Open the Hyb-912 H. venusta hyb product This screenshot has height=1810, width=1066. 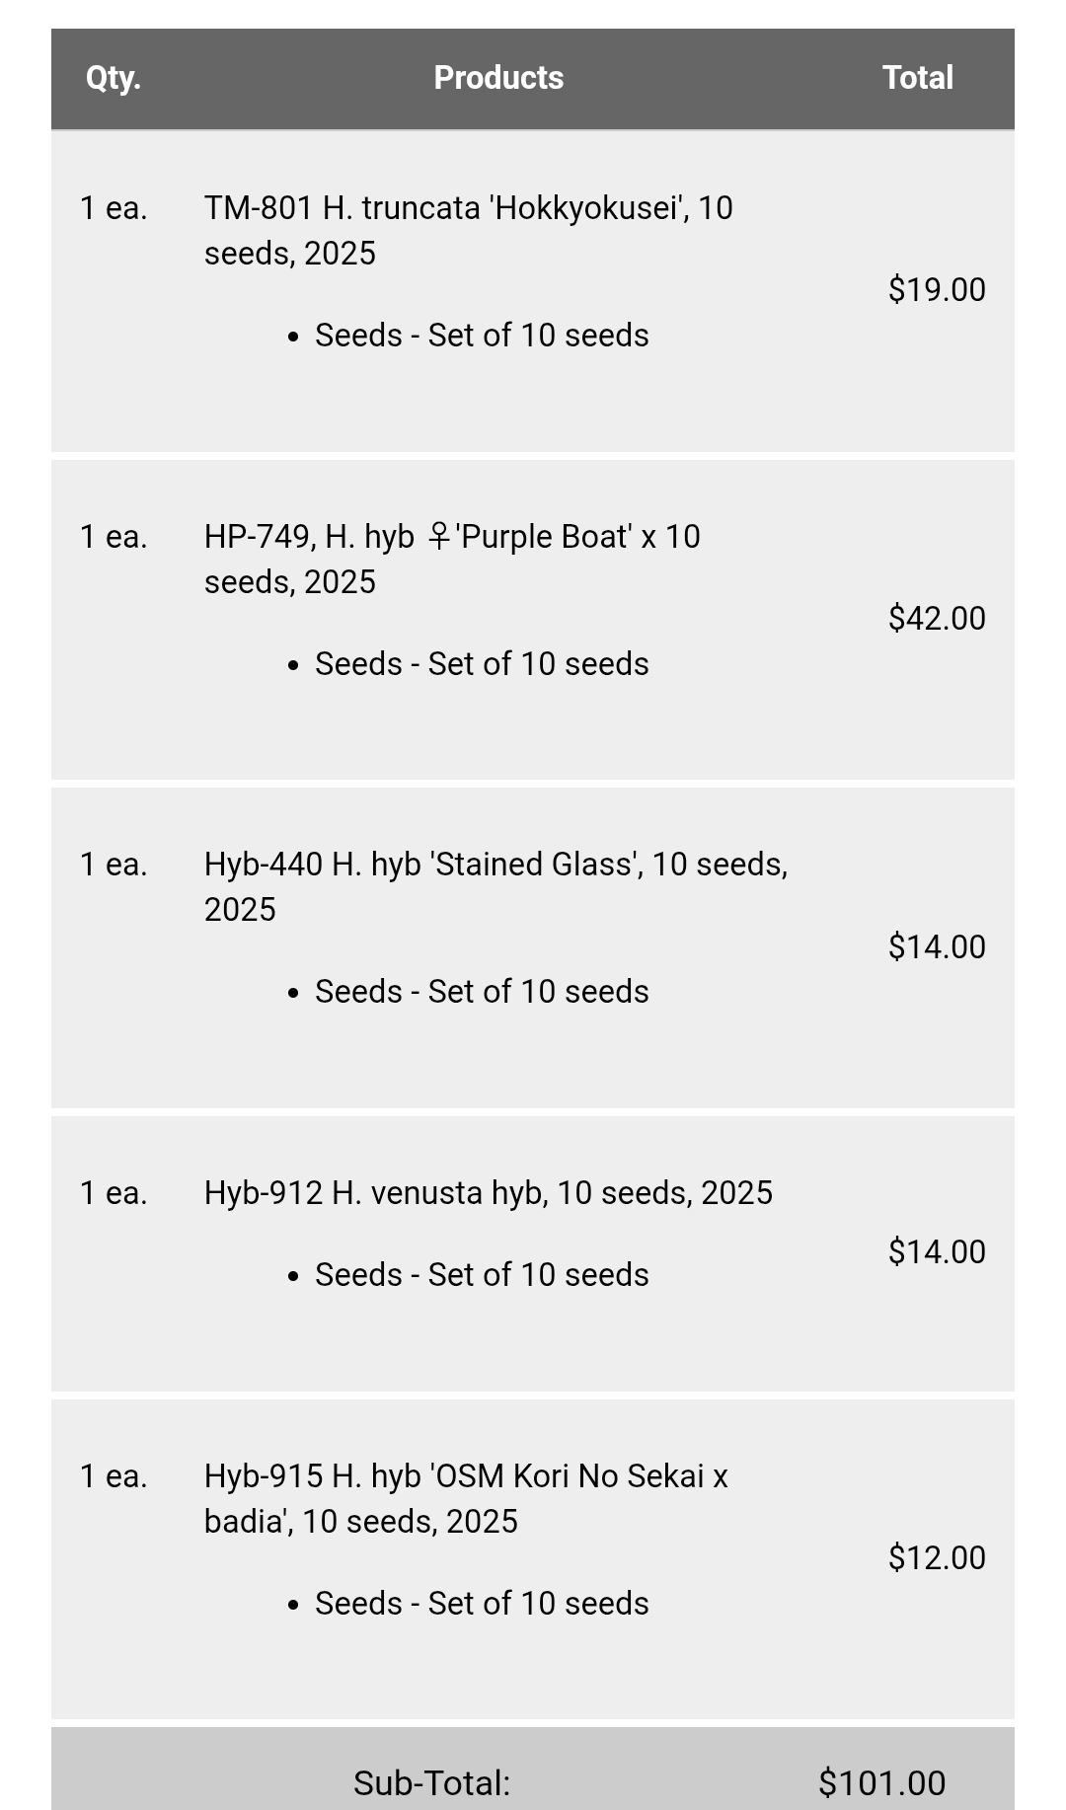coord(488,1192)
